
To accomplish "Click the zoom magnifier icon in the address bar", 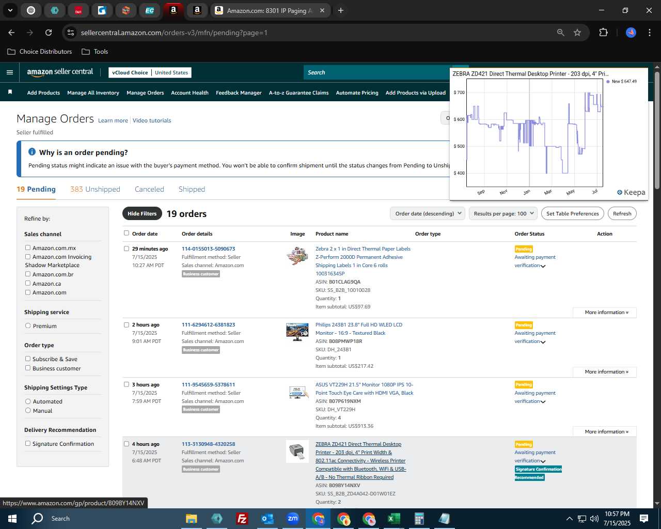I will 561,33.
